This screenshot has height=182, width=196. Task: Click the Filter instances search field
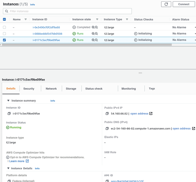pos(67,11)
